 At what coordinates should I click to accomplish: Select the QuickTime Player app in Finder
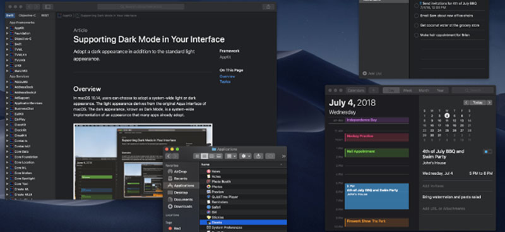pyautogui.click(x=243, y=197)
